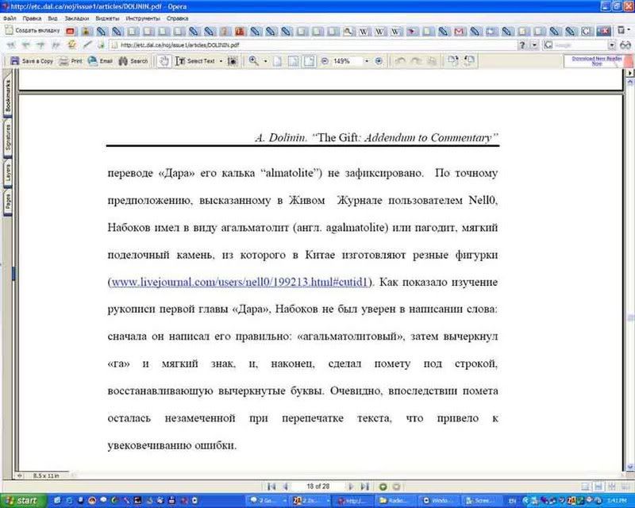
Task: Print the PDF document
Action: [x=71, y=61]
